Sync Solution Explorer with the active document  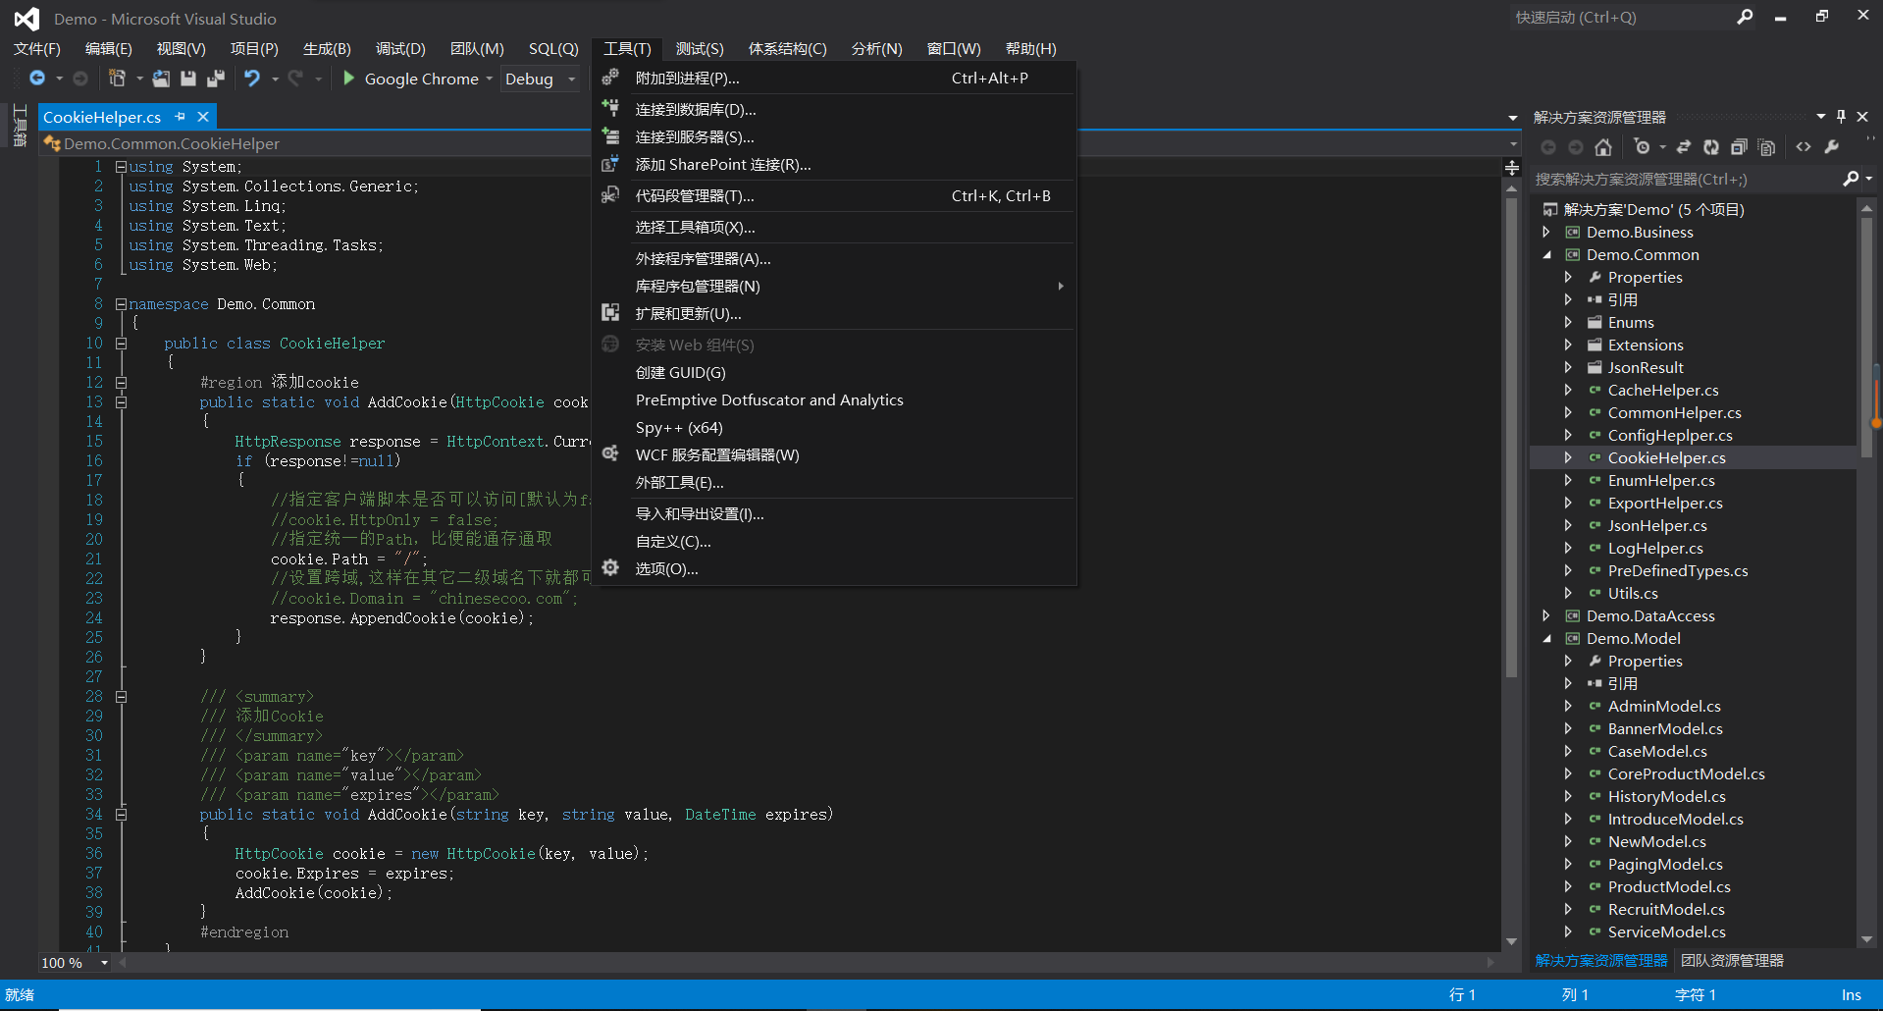pyautogui.click(x=1684, y=147)
